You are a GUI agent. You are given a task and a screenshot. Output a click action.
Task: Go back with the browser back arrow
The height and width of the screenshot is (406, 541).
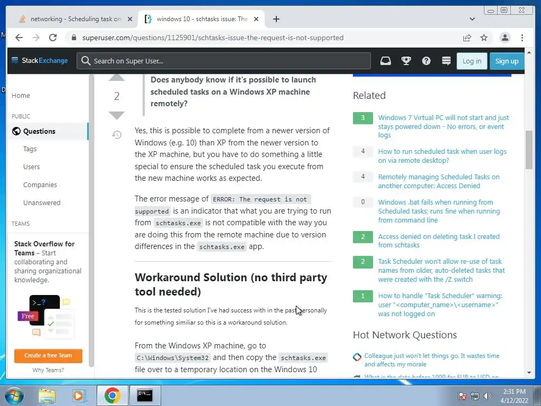[x=19, y=38]
